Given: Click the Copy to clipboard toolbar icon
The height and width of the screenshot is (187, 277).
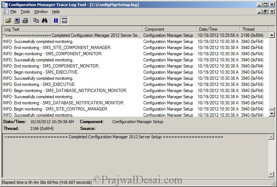Looking at the screenshot, I should tap(36, 21).
